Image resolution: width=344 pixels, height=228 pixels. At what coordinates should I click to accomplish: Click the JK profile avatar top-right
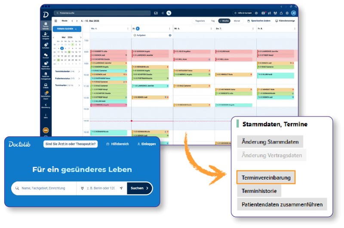pyautogui.click(x=294, y=13)
